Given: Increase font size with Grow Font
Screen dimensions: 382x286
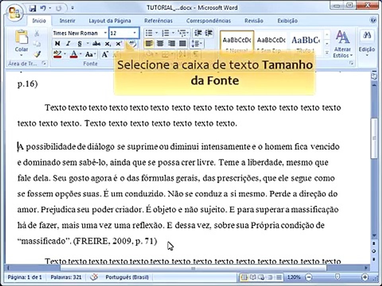Looking at the screenshot, I should pos(105,54).
